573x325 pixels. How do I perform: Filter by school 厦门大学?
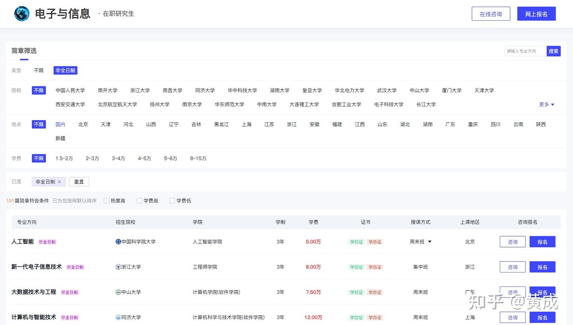(x=452, y=90)
